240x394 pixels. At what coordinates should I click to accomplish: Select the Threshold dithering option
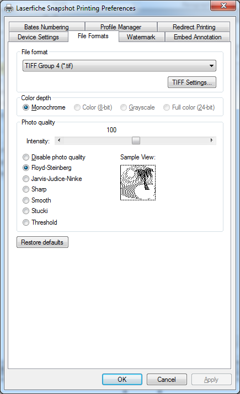point(40,222)
